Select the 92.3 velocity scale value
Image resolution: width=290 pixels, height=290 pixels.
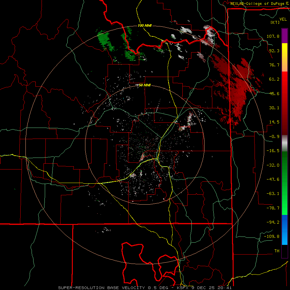(x=274, y=51)
